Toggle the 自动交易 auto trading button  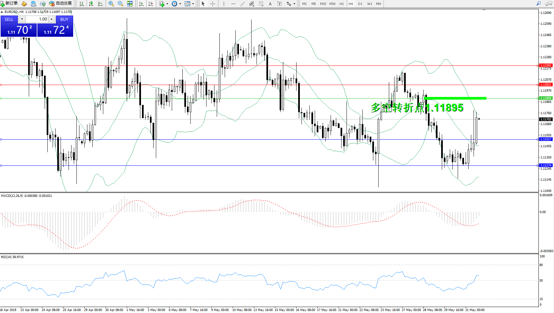(x=60, y=4)
